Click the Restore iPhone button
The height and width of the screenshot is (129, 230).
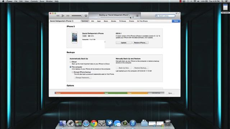pos(141,43)
